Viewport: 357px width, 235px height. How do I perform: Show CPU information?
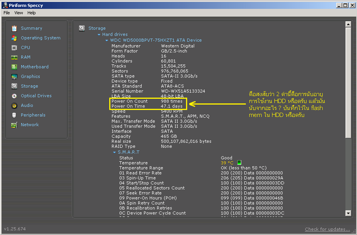pyautogui.click(x=25, y=47)
